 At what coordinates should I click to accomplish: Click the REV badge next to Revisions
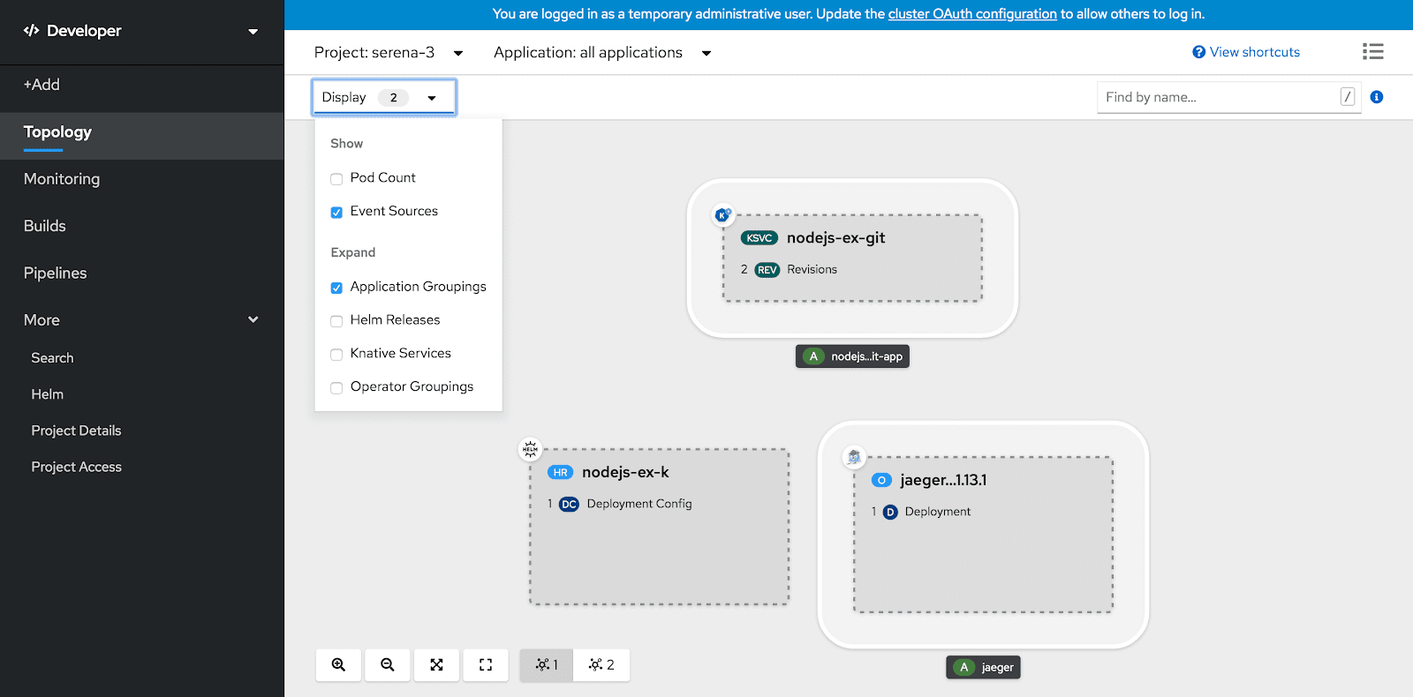tap(767, 270)
